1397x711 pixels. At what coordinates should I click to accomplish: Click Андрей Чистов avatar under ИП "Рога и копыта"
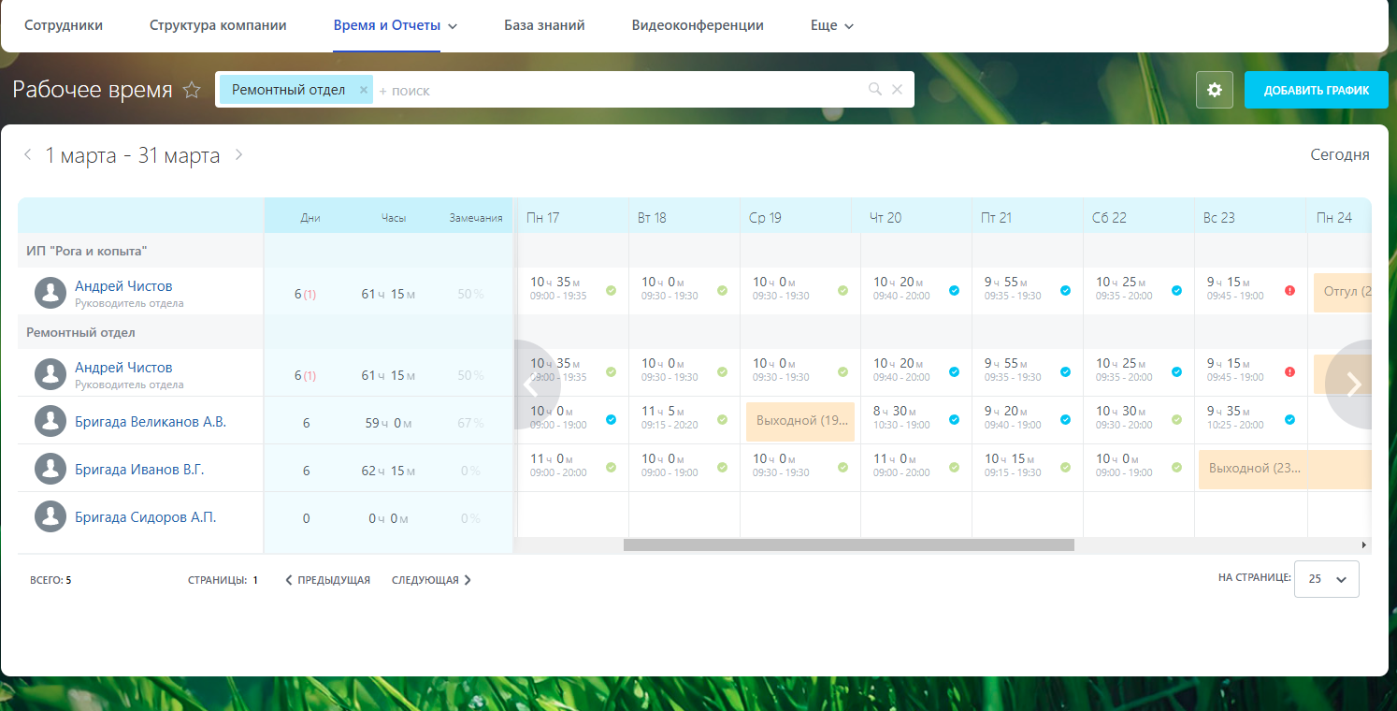pos(50,293)
